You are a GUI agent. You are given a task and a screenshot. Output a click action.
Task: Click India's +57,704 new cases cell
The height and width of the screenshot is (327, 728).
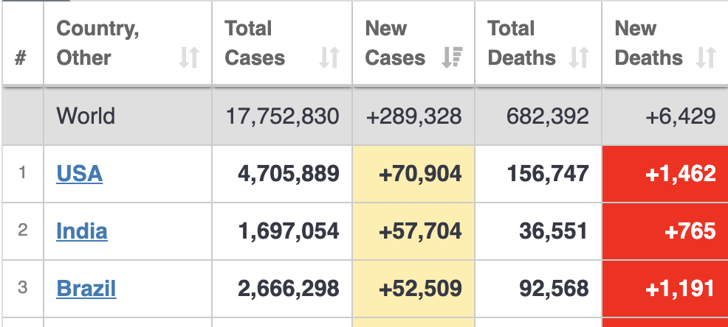pyautogui.click(x=419, y=231)
